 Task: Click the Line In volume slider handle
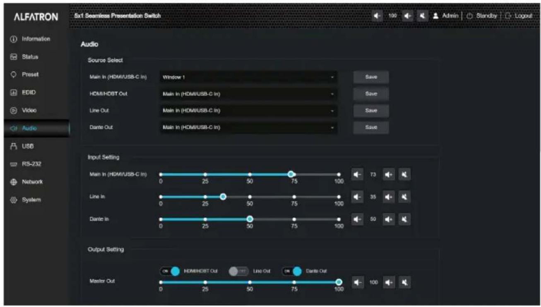click(x=223, y=197)
